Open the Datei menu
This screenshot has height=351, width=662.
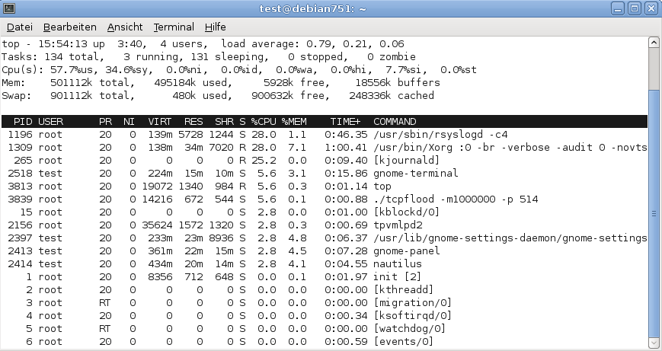click(19, 27)
